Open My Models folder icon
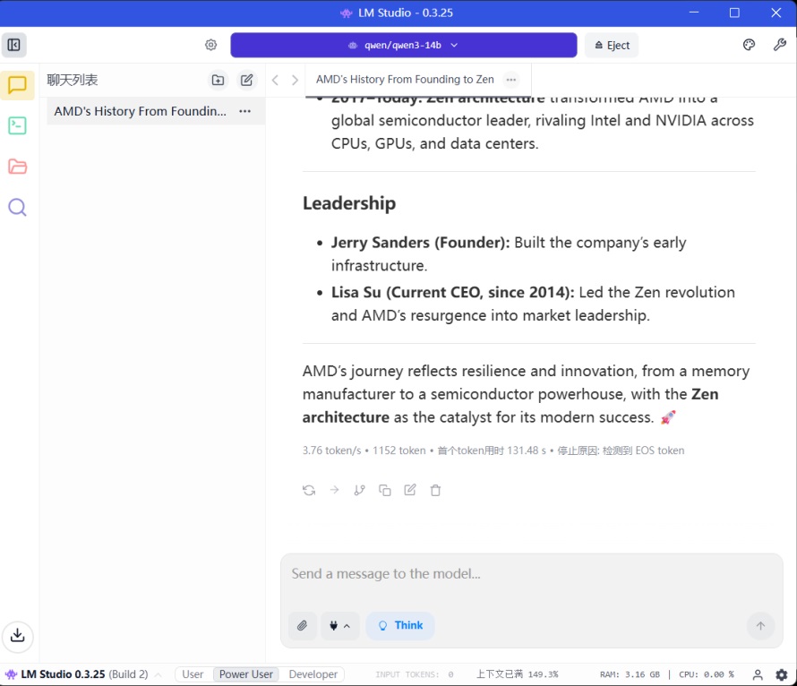This screenshot has height=686, width=797. tap(17, 167)
